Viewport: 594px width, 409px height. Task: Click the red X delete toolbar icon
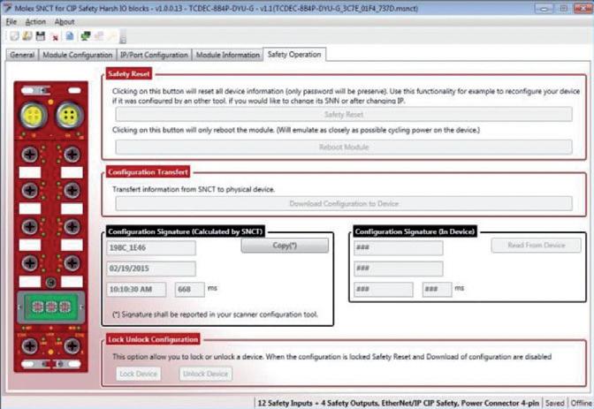(56, 37)
